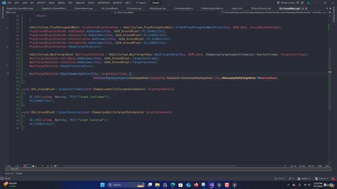The height and width of the screenshot is (189, 337).
Task: Open the GIT menu
Action: (32, 3)
